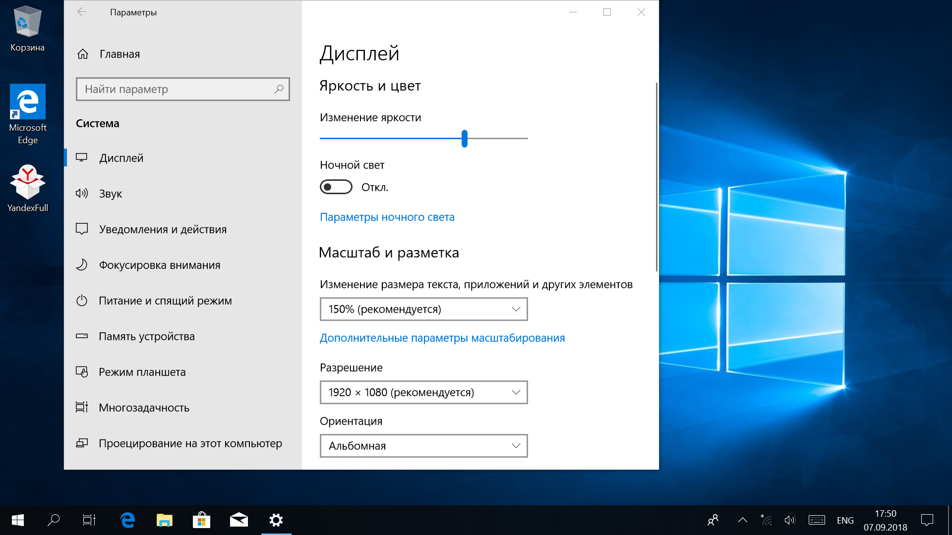Open Дополнительные параметры масштабирования link
The width and height of the screenshot is (952, 535).
[x=442, y=338]
